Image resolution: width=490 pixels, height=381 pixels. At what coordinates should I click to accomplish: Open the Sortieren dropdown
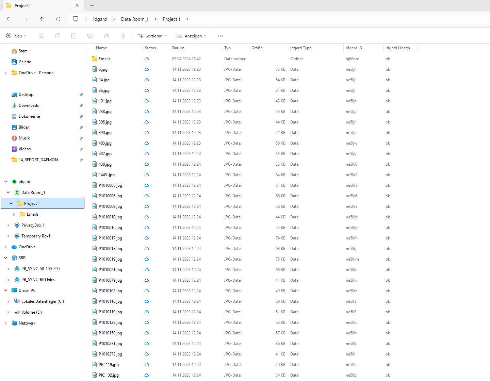coord(152,36)
